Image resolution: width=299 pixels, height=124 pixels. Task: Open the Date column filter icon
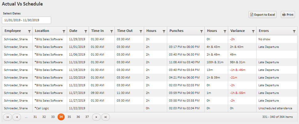click(x=86, y=31)
